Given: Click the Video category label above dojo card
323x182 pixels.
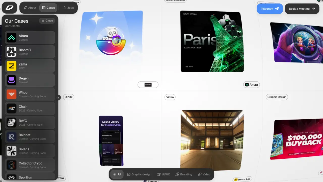Looking at the screenshot, I should point(170,97).
